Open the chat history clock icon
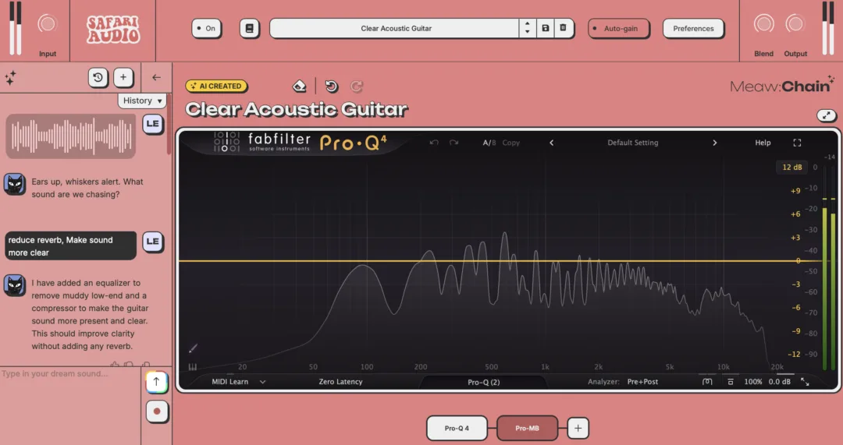Viewport: 843px width, 445px height. [x=98, y=78]
